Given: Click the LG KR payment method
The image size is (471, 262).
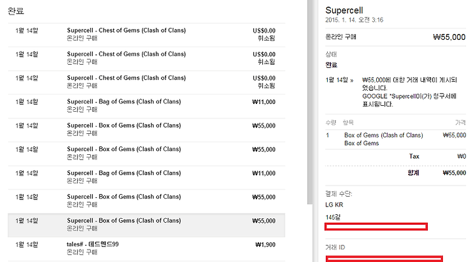Looking at the screenshot, I should click(x=334, y=205).
